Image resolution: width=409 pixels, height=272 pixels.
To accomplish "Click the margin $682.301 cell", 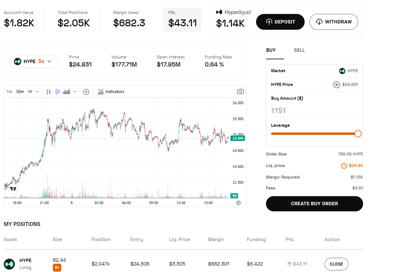I will point(218,264).
